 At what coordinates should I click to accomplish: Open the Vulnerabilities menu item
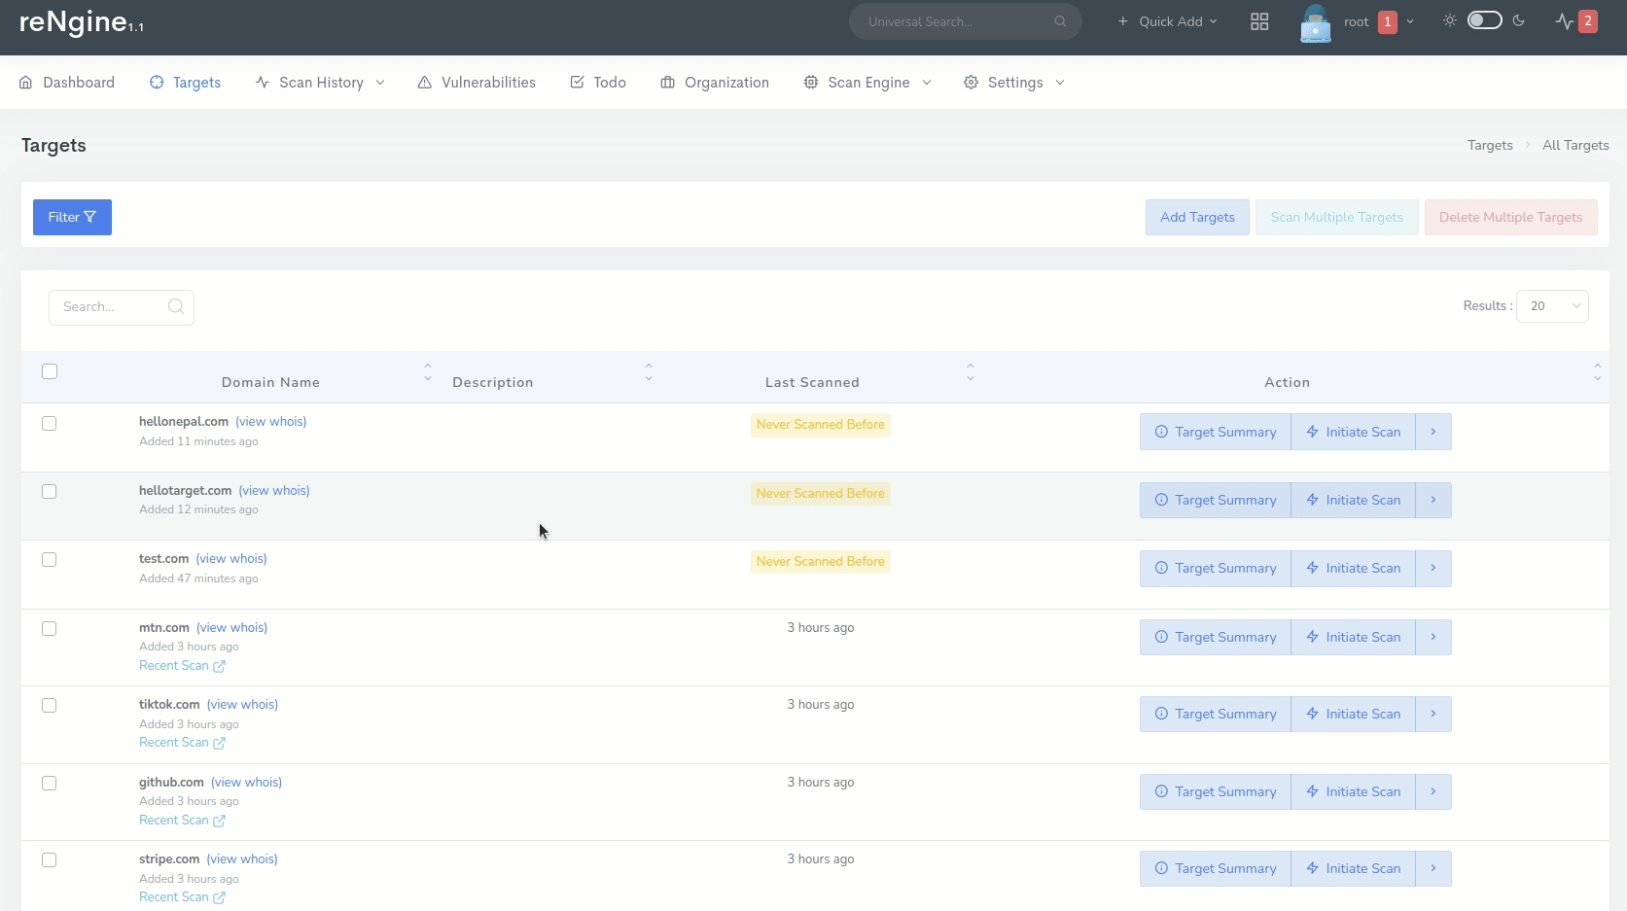pyautogui.click(x=477, y=83)
